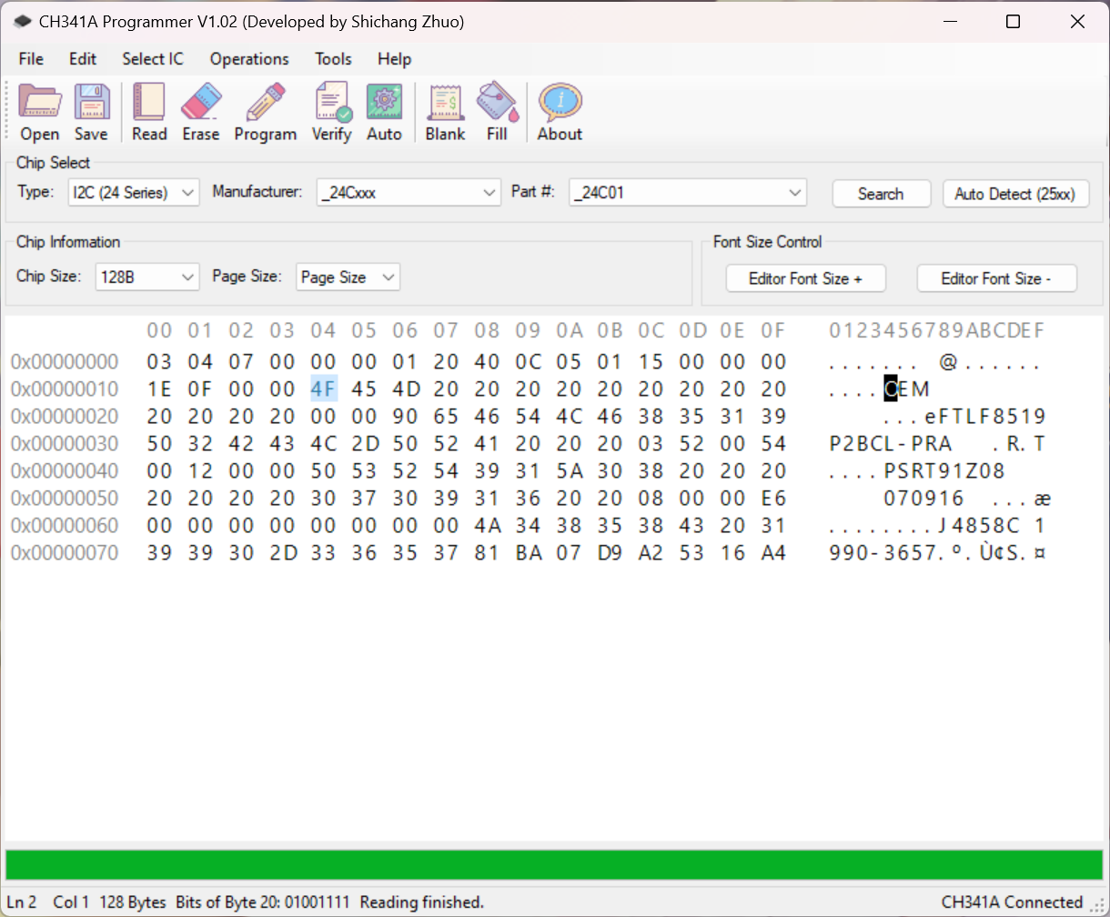Open the Tools menu
Image resolution: width=1110 pixels, height=917 pixels.
[333, 59]
